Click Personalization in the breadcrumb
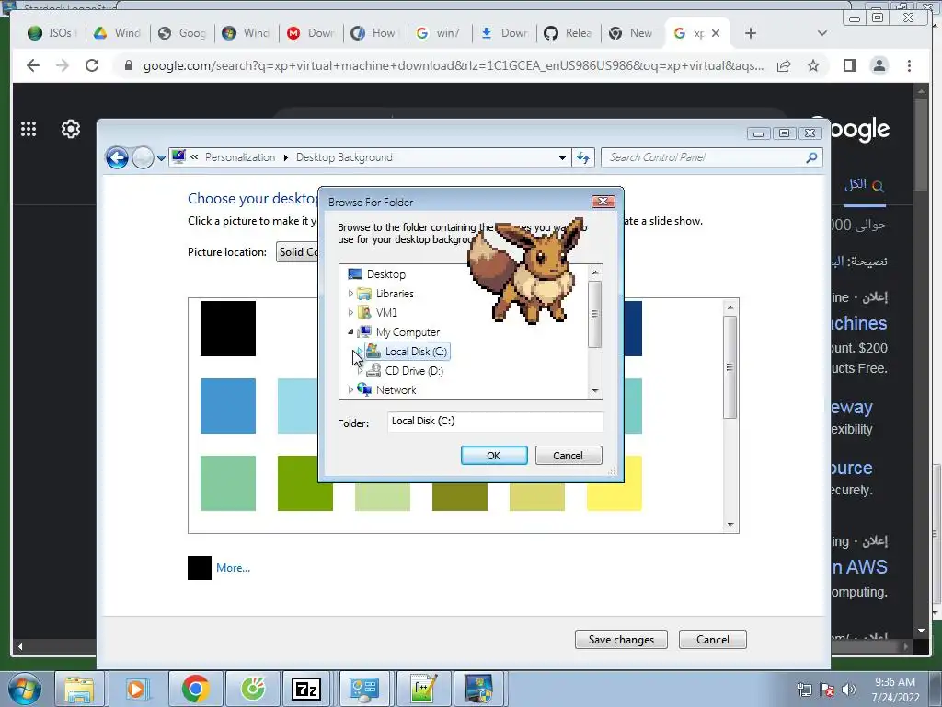 pyautogui.click(x=240, y=157)
